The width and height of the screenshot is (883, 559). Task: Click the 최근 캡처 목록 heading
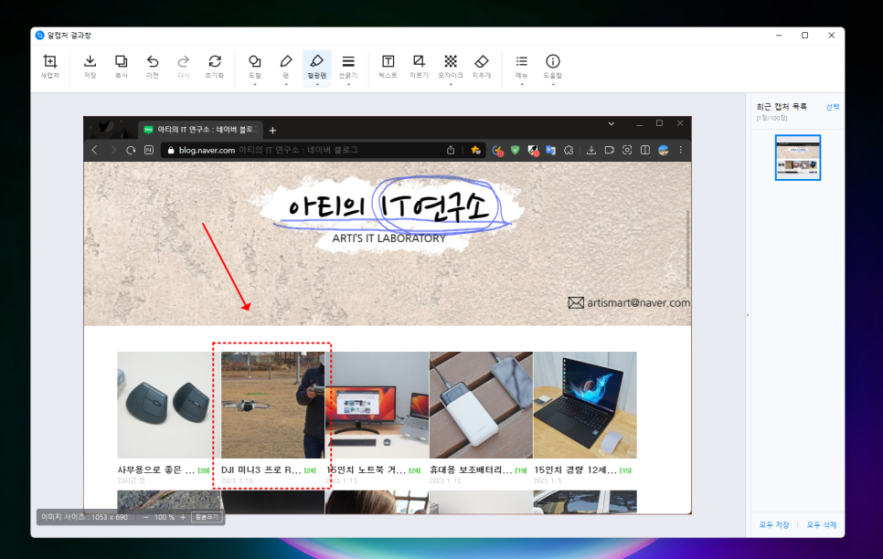pos(782,106)
